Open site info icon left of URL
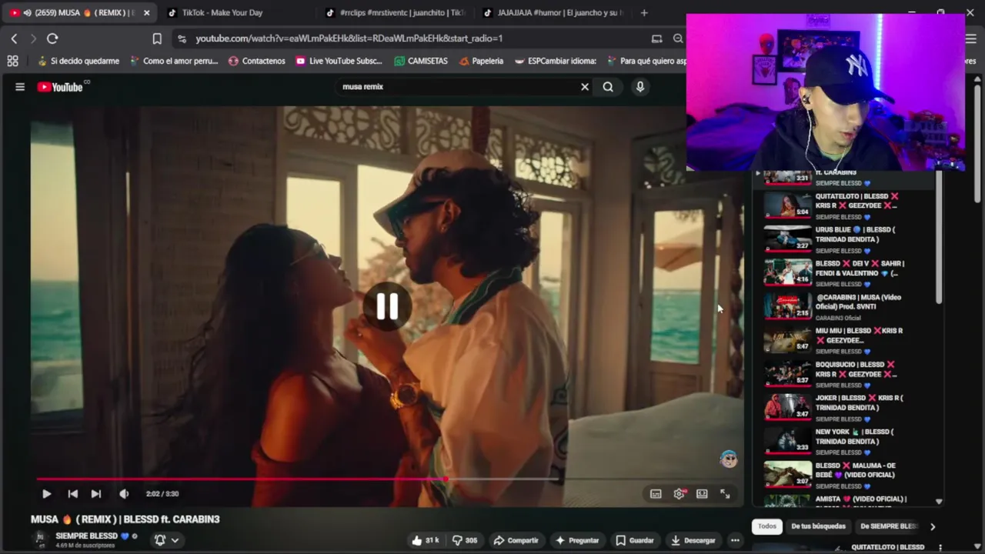The width and height of the screenshot is (985, 554). click(x=182, y=38)
